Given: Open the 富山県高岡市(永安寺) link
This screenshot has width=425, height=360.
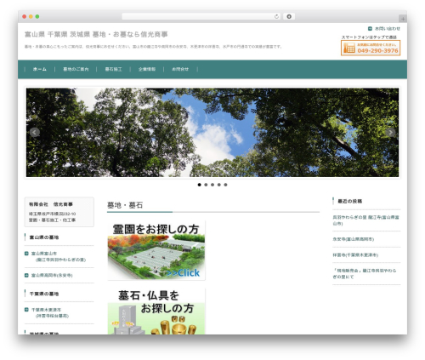Looking at the screenshot, I should click(x=52, y=275).
